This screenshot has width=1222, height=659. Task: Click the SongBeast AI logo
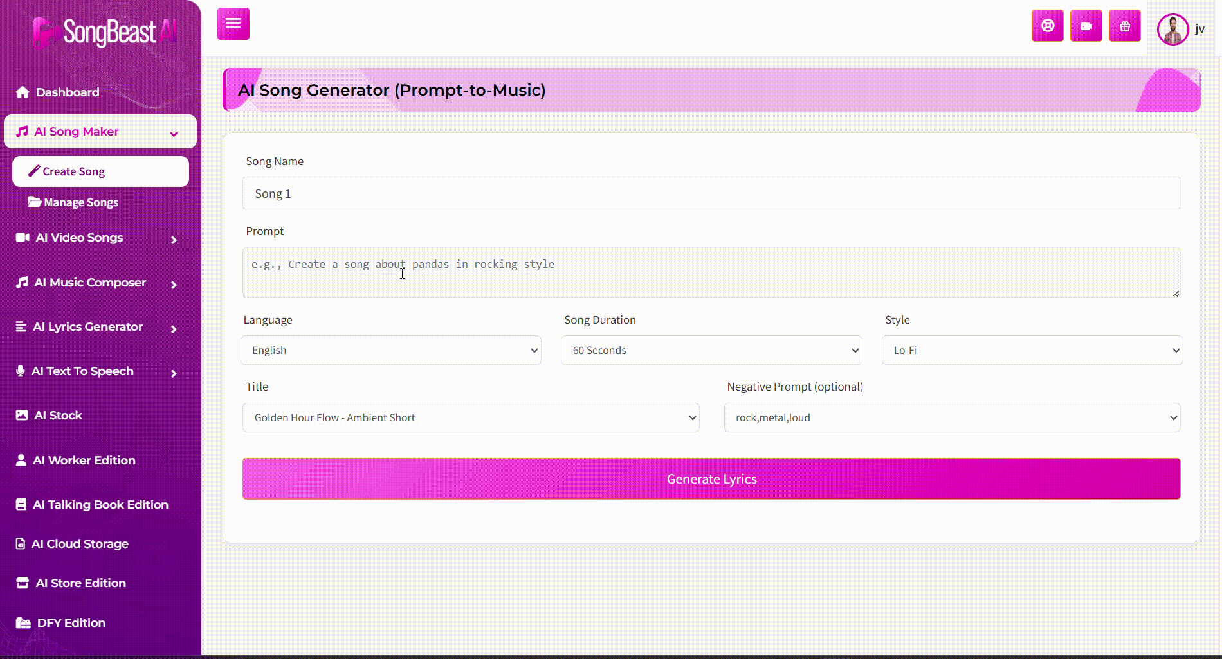pyautogui.click(x=104, y=32)
